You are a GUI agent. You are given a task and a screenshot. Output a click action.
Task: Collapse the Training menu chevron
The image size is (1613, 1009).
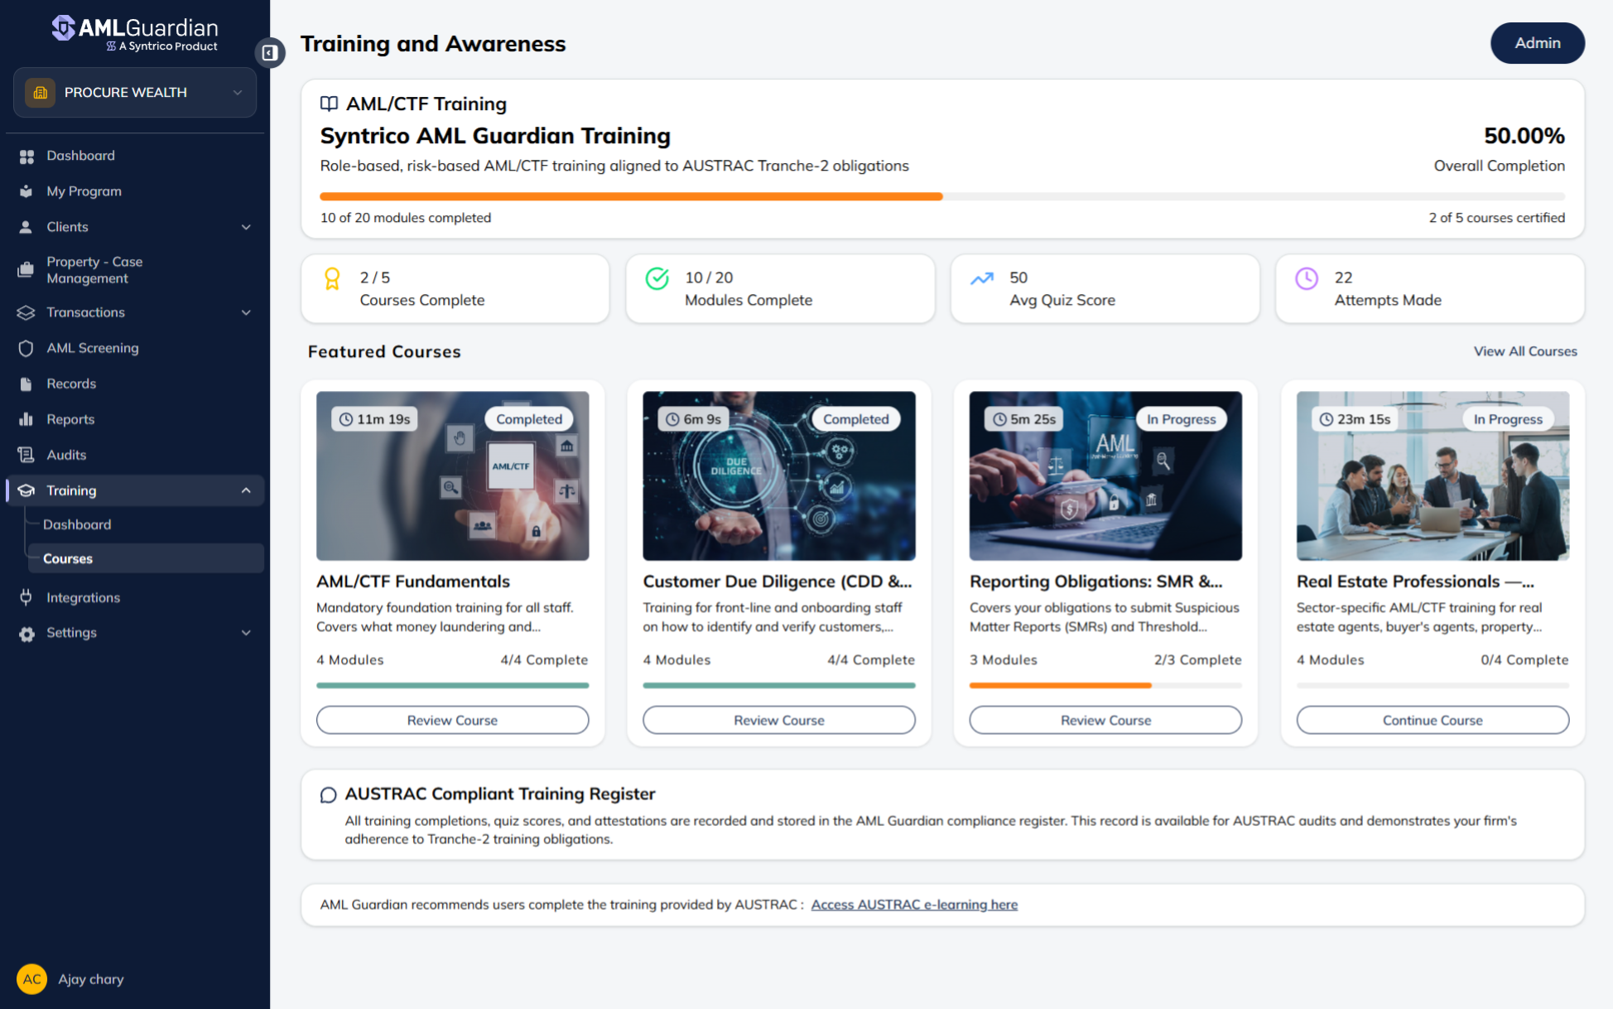246,490
